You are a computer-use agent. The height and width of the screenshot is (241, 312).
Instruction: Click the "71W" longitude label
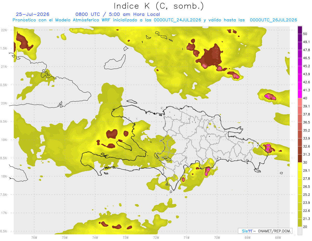pyautogui.click(x=186, y=237)
